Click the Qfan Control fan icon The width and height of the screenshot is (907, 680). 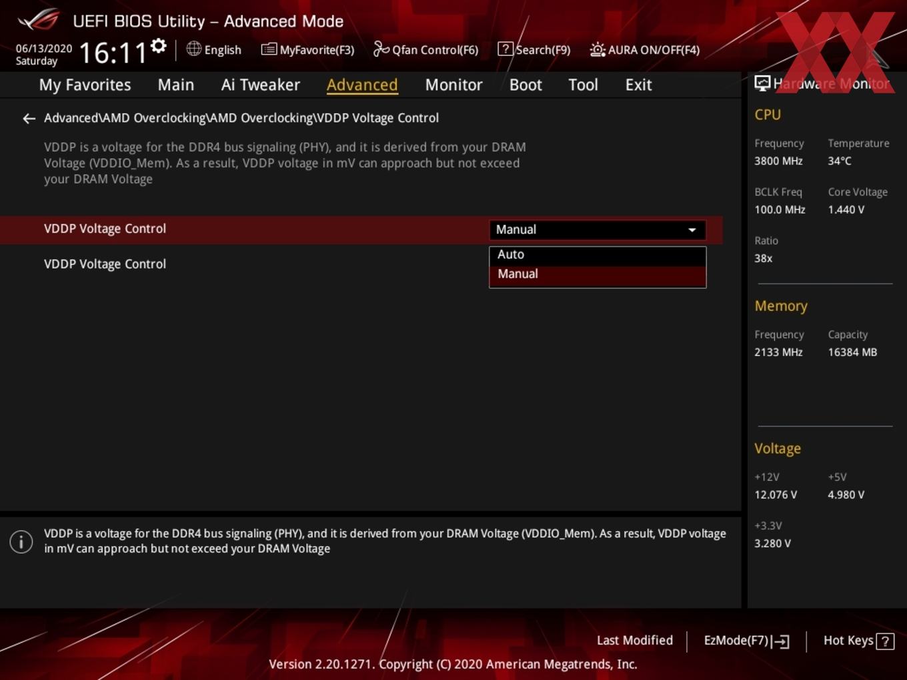pyautogui.click(x=381, y=49)
